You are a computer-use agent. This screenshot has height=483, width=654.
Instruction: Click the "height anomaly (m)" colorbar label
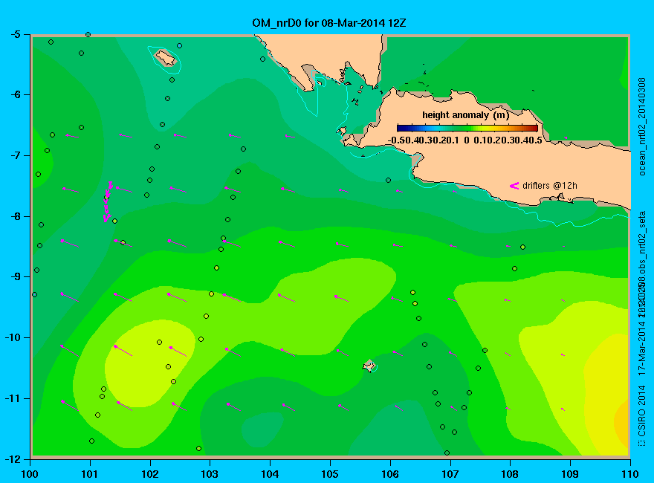(x=465, y=114)
